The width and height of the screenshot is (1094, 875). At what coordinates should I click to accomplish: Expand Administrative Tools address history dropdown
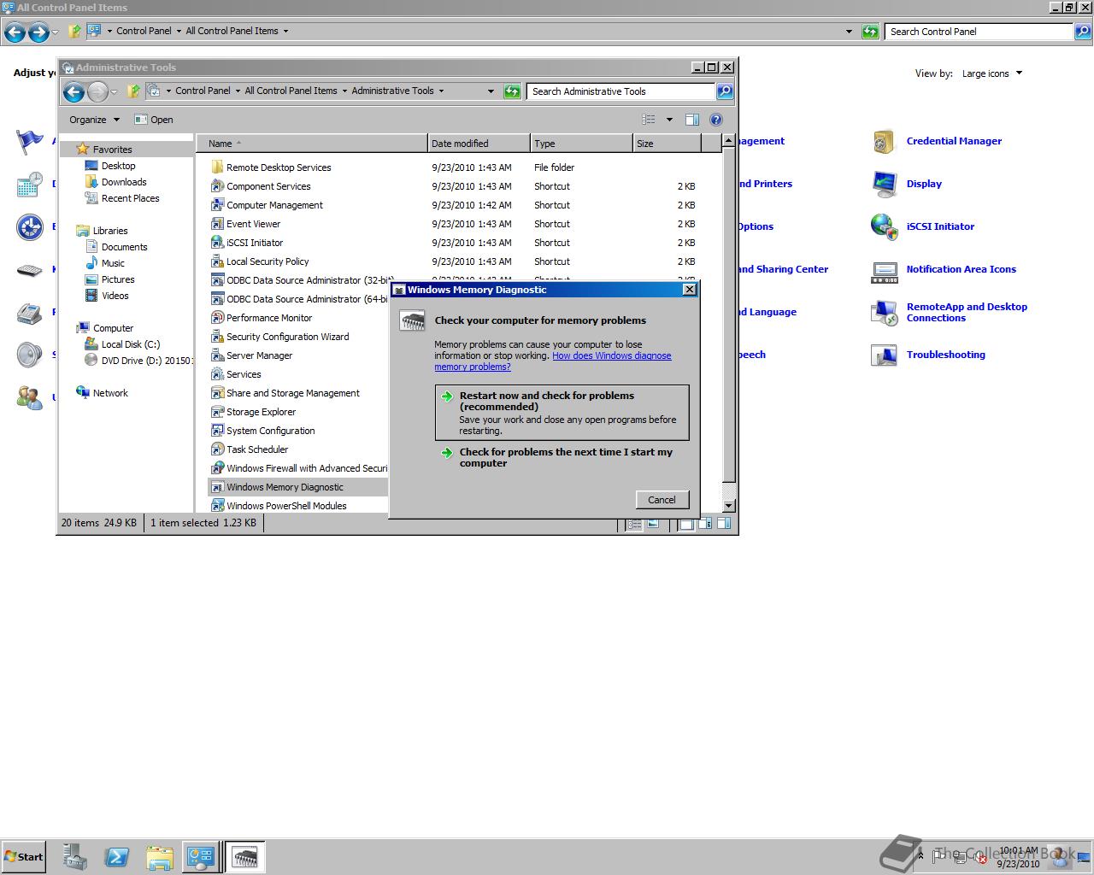click(491, 91)
